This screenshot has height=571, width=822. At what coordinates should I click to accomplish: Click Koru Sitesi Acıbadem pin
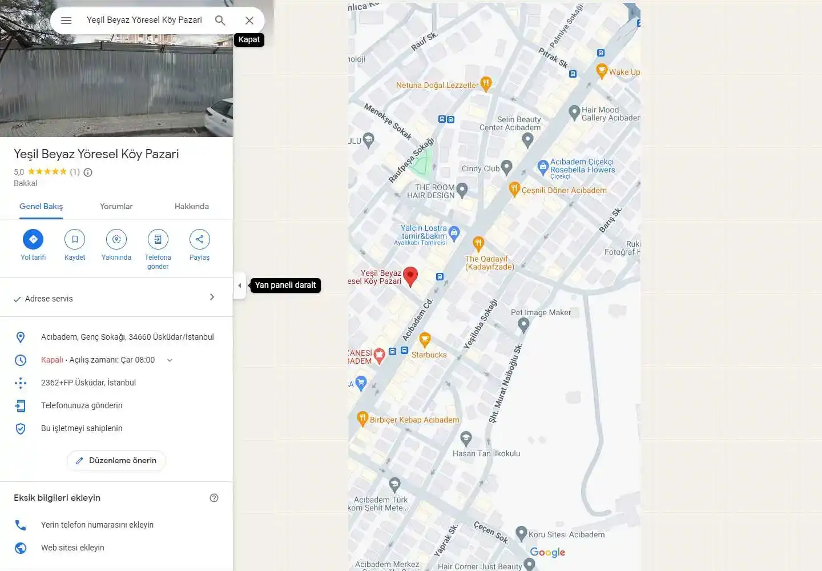click(x=521, y=533)
